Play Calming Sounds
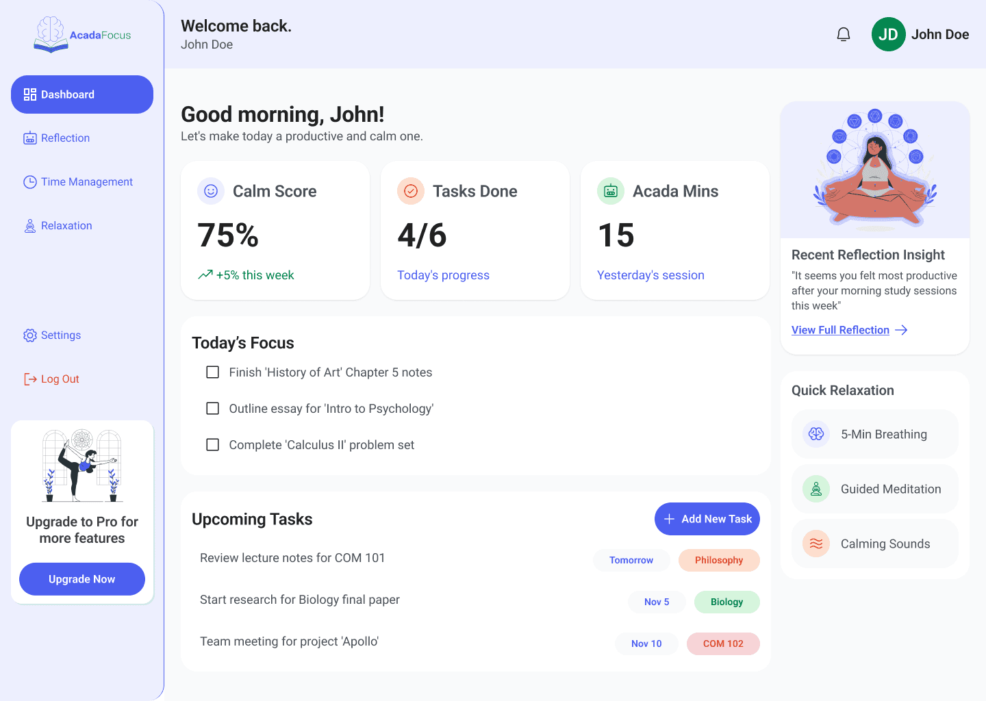986x701 pixels. [875, 544]
